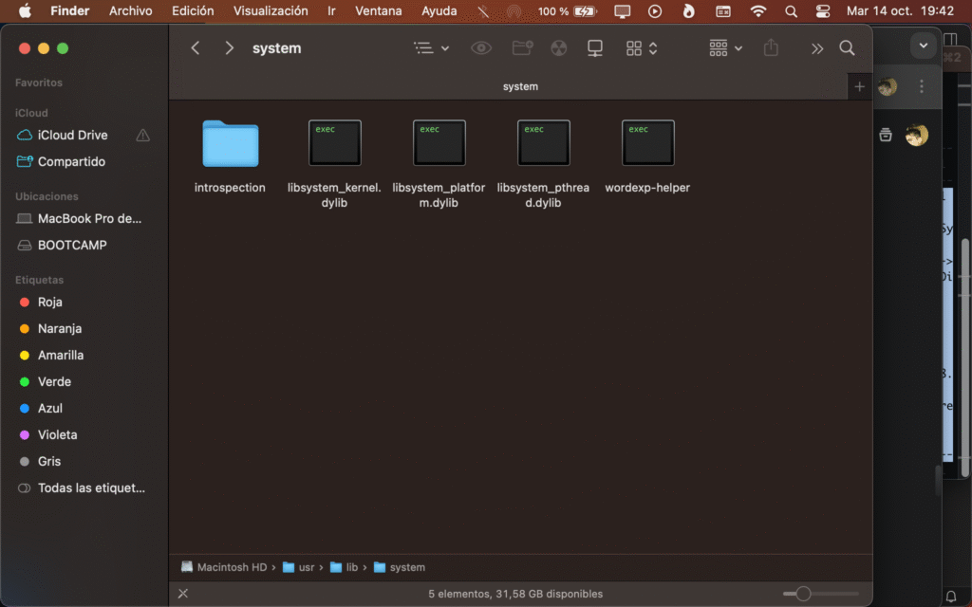
Task: Add a new Finder tab
Action: point(859,86)
